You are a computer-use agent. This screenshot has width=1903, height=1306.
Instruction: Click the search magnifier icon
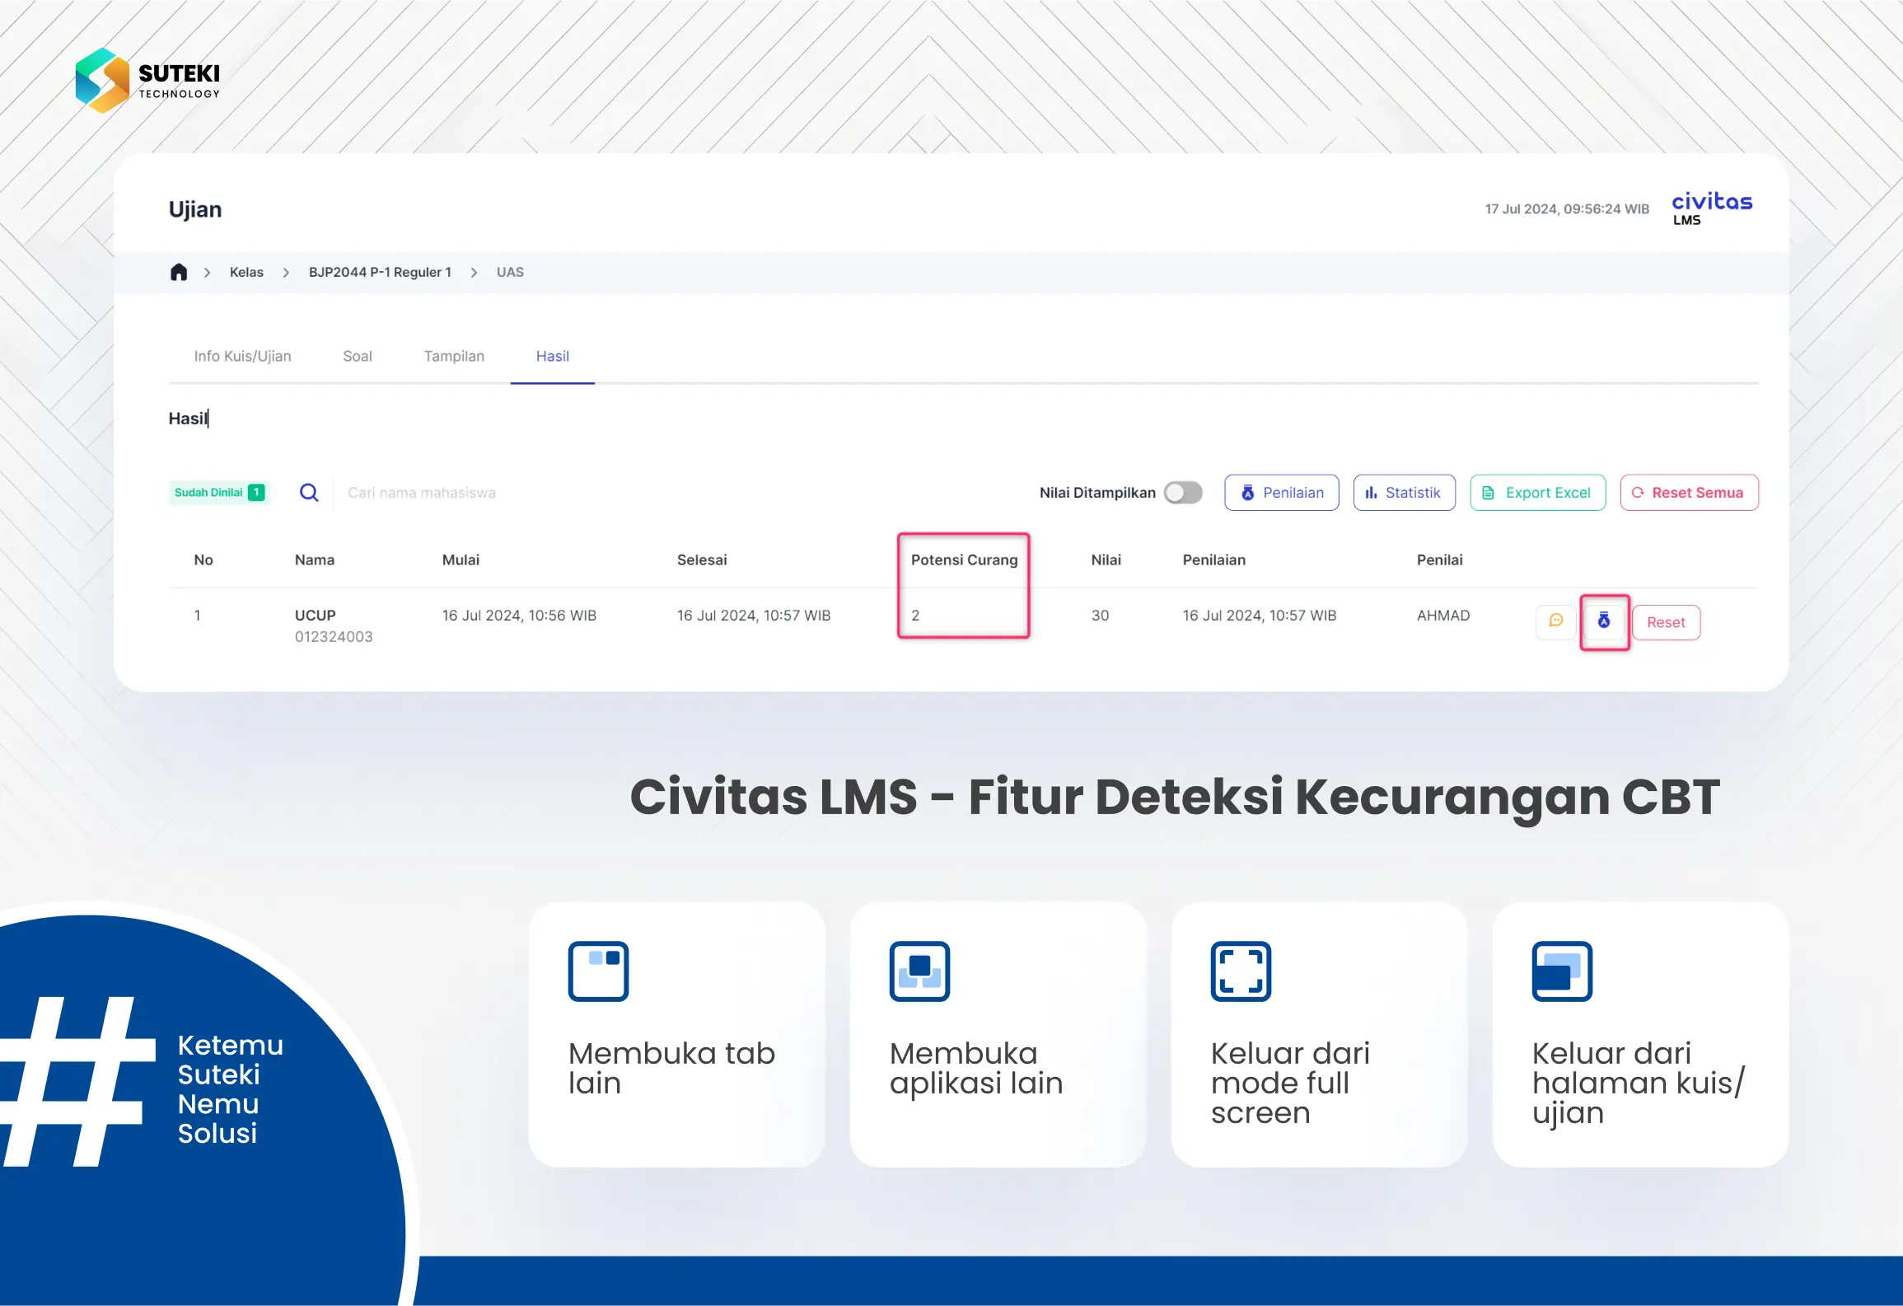click(309, 493)
